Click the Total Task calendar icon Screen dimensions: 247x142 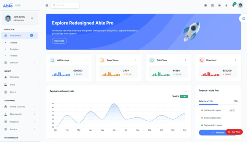pyautogui.click(x=152, y=60)
